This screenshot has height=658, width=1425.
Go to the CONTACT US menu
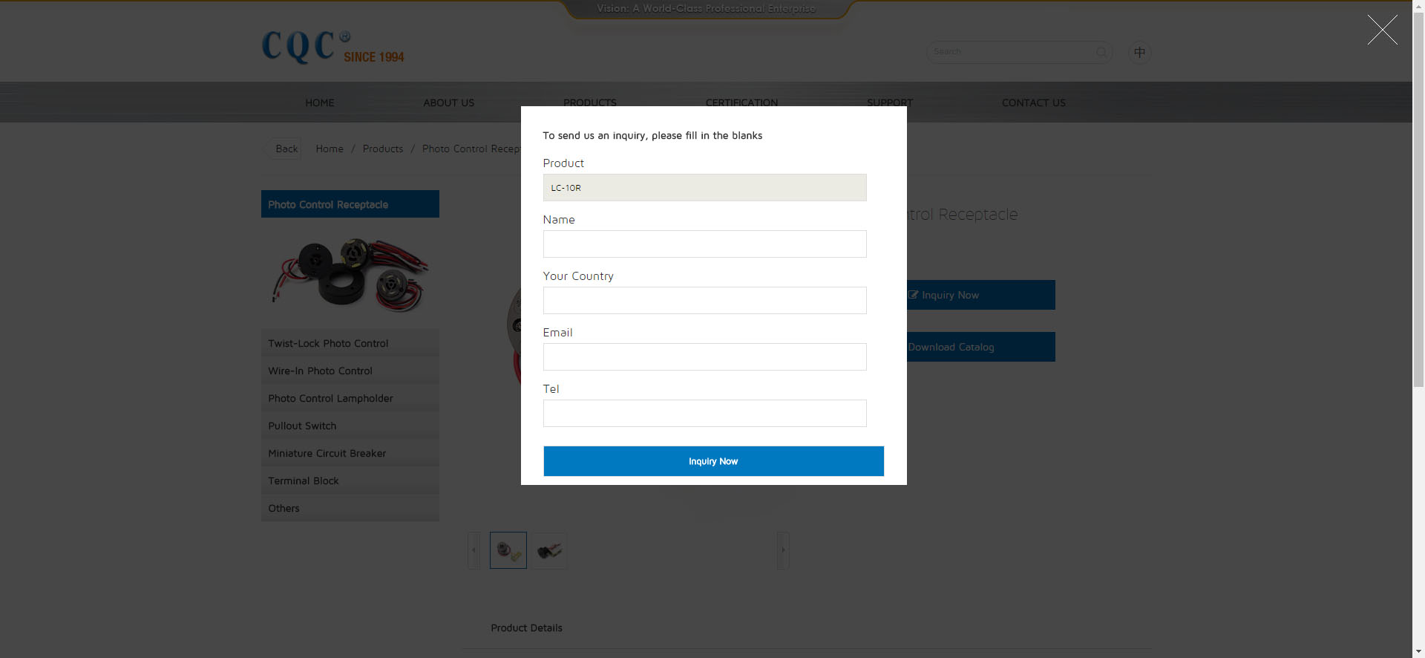(1033, 102)
